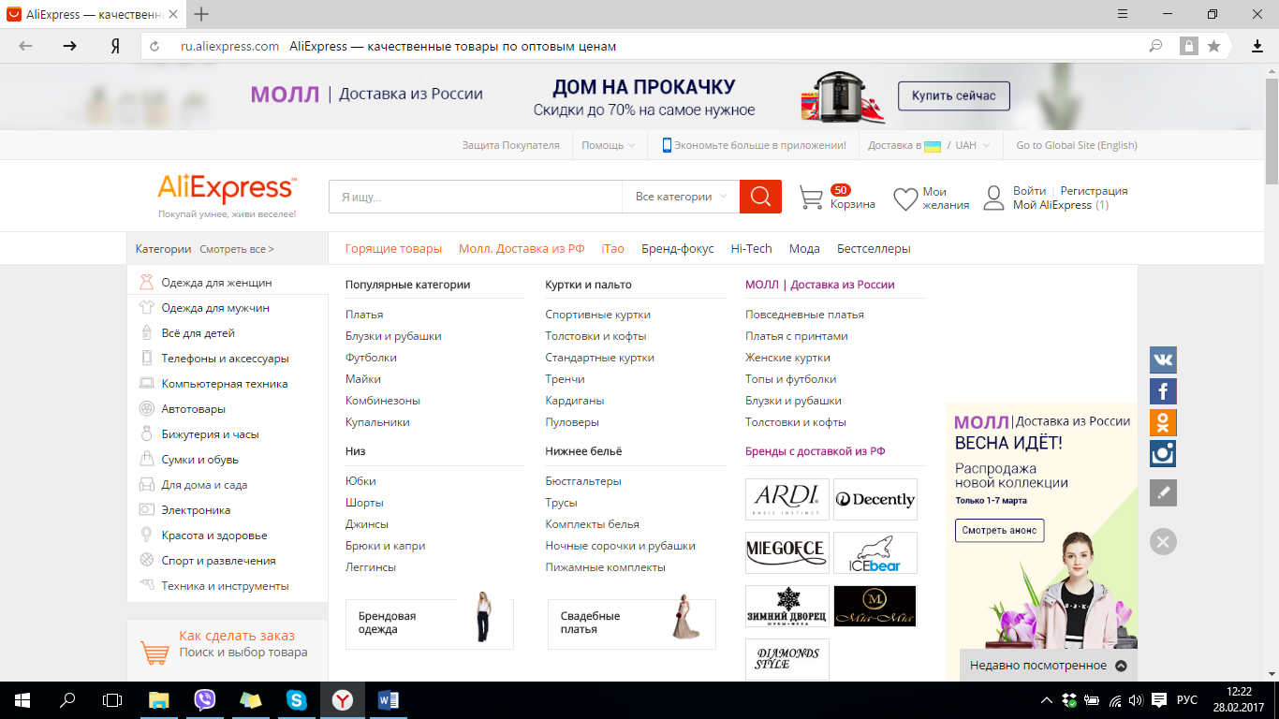
Task: Click the lock protect icon in address bar
Action: [1188, 46]
